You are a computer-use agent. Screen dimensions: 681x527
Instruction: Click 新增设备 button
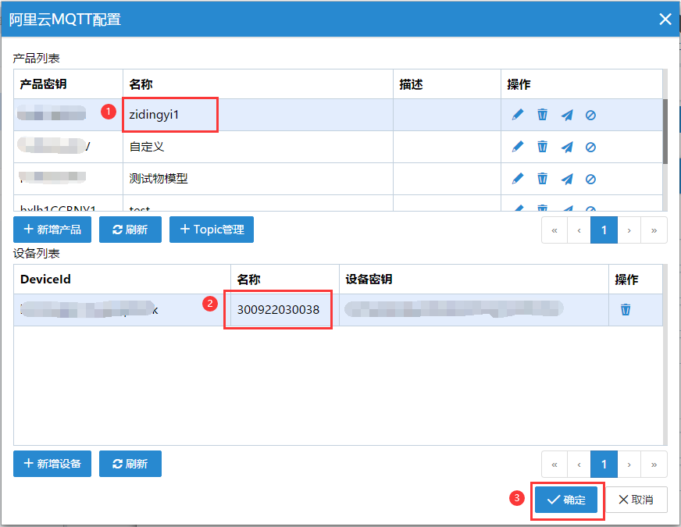(52, 464)
